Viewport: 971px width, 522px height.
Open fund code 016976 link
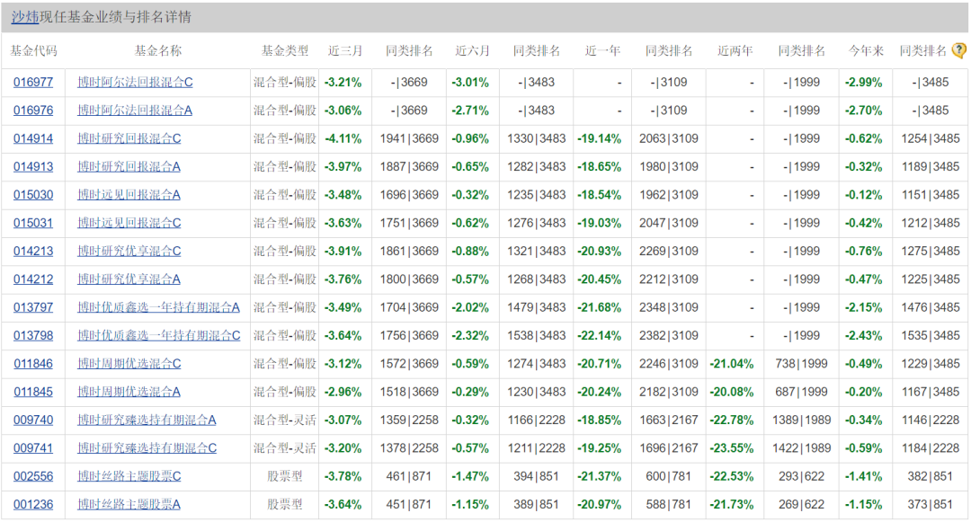click(33, 111)
